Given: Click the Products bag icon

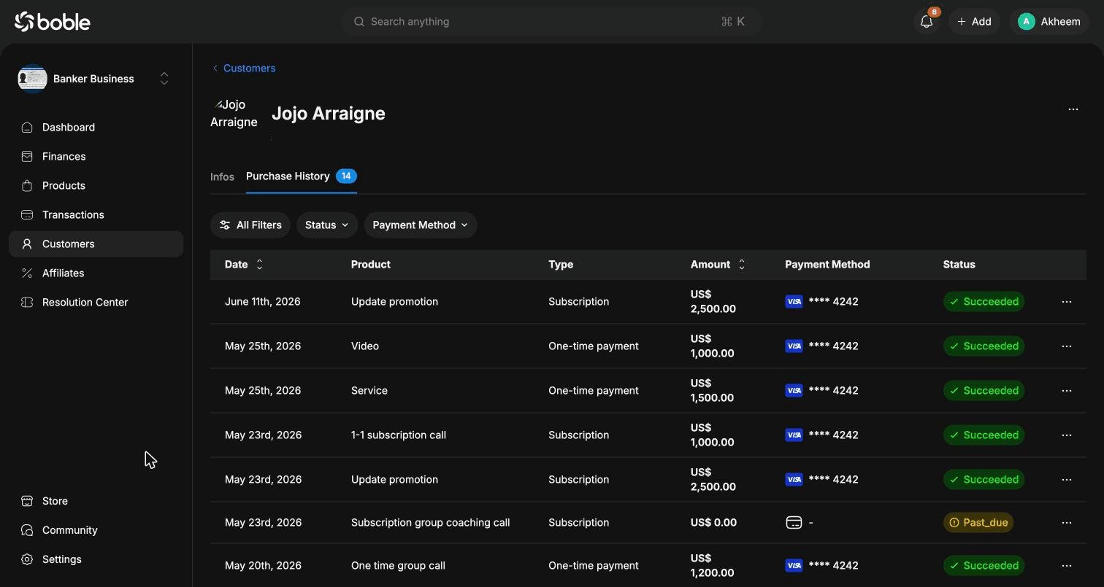Looking at the screenshot, I should 27,186.
